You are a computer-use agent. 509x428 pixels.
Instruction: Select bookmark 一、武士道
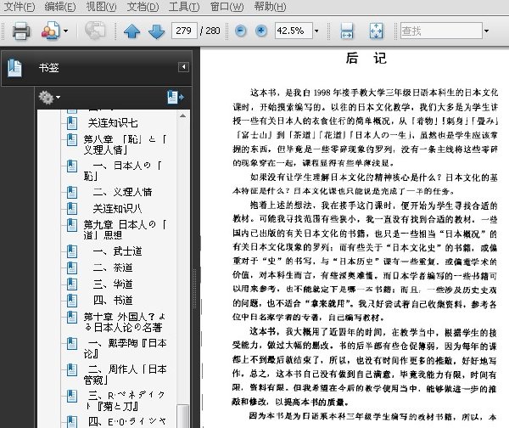(117, 251)
